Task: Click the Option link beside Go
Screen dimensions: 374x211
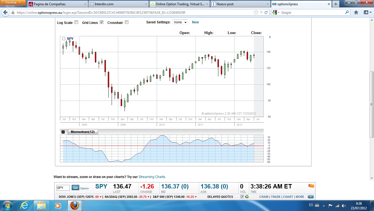Action: (x=84, y=188)
